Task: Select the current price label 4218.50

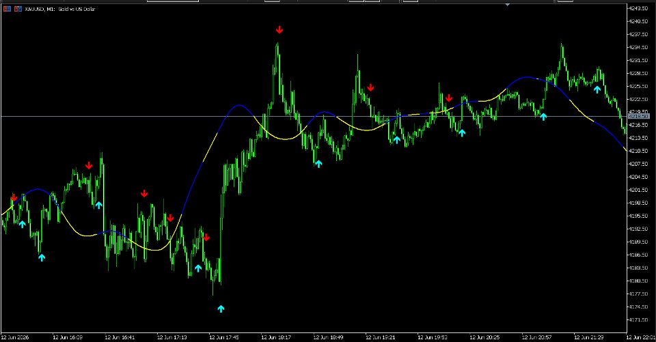Action: (x=638, y=116)
